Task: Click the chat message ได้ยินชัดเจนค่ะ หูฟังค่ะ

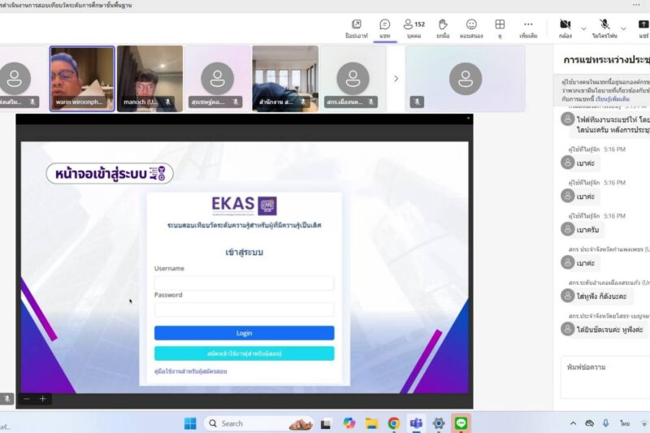Action: point(609,329)
